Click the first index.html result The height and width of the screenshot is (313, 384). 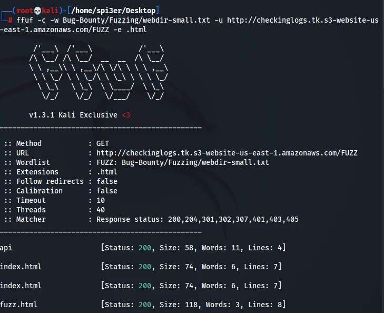pos(21,267)
